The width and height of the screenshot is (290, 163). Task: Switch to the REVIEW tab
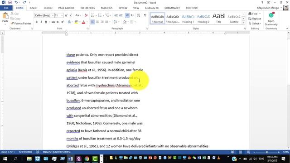point(123,8)
